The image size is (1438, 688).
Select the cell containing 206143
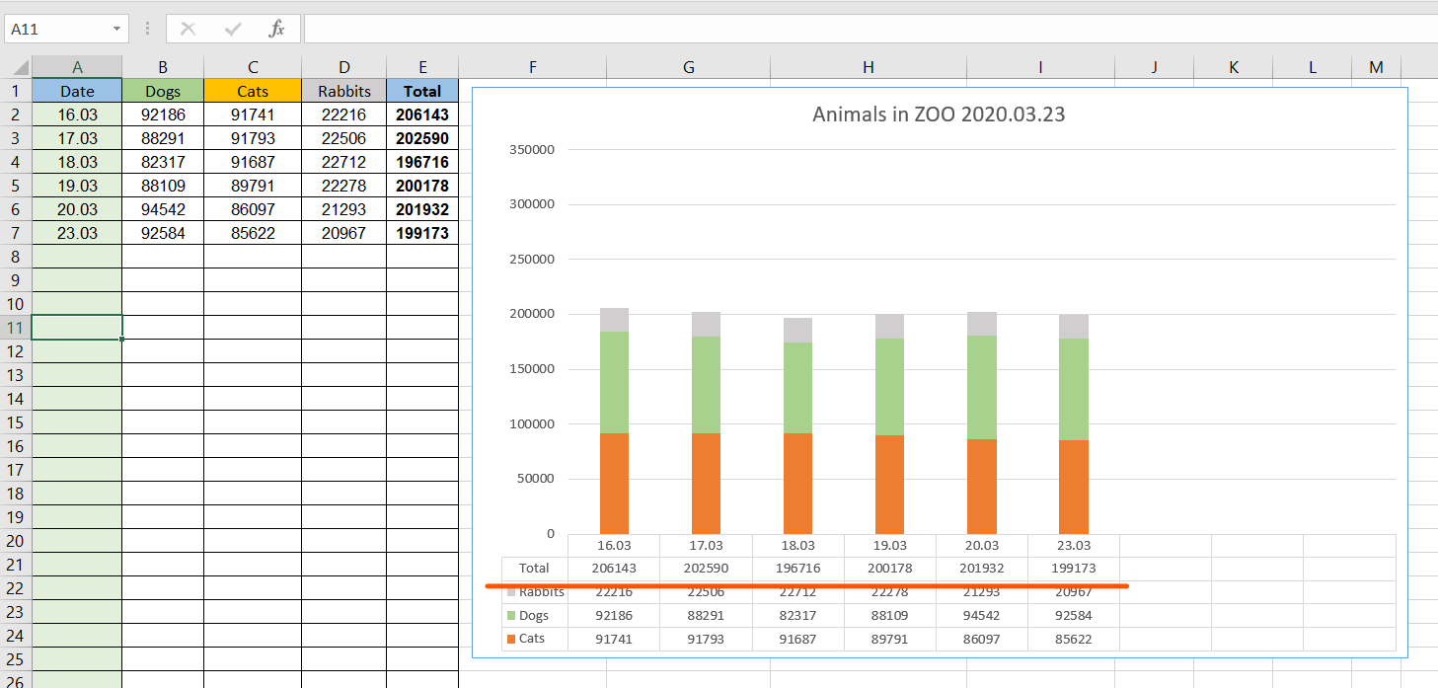[x=422, y=114]
